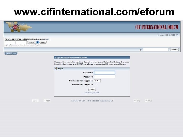Click the www.cifinternational.com/eforum heading text
Screen dimensions: 183x137
[94, 12]
